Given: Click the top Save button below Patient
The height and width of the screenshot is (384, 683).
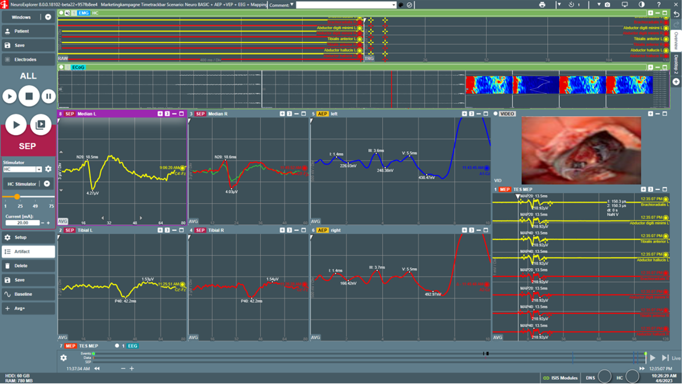Looking at the screenshot, I should (28, 45).
